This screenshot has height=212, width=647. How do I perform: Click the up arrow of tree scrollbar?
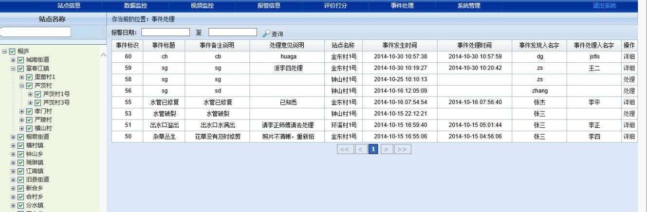(103, 54)
